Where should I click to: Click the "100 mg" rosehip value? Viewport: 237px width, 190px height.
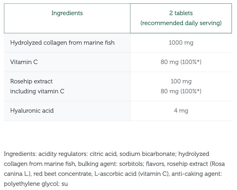pos(181,81)
